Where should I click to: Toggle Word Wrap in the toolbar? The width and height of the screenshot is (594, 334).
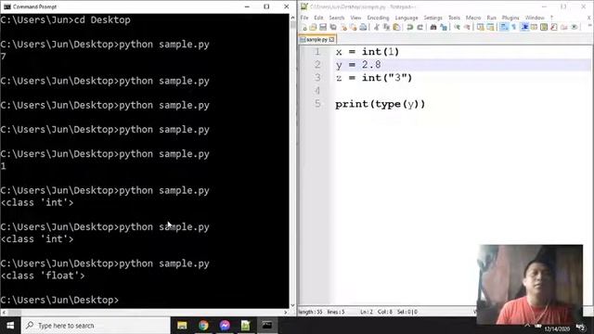[x=504, y=27]
